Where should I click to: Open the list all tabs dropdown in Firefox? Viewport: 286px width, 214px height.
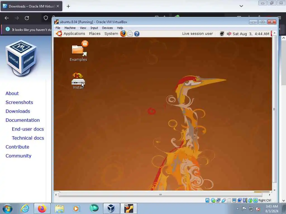[x=241, y=6]
